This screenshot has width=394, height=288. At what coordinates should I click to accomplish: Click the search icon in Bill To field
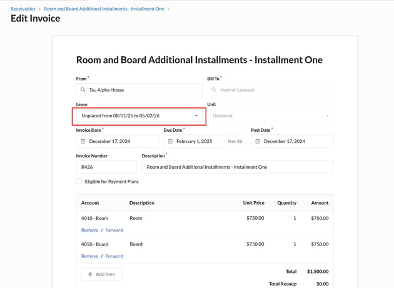click(x=214, y=90)
